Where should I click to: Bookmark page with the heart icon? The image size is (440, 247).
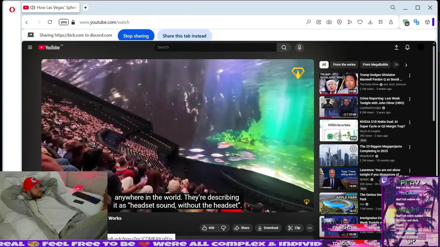(360, 22)
